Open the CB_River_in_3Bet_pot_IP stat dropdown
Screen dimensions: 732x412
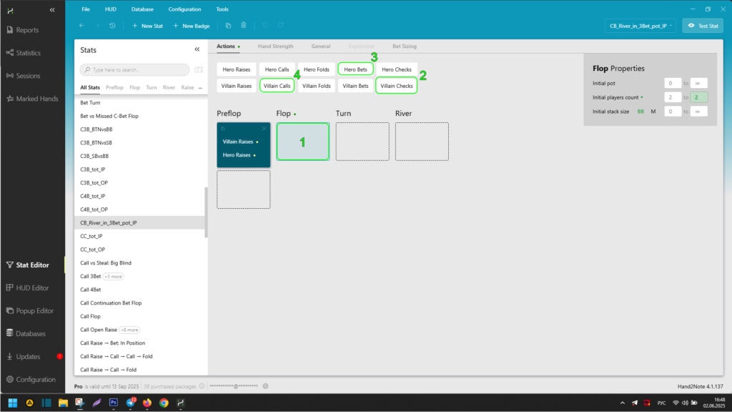point(641,26)
